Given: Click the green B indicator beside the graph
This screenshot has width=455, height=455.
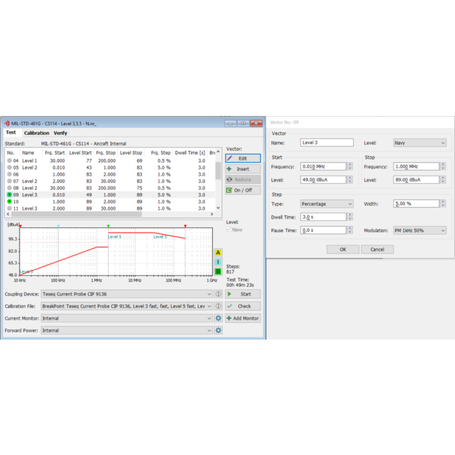Looking at the screenshot, I should pos(217,271).
